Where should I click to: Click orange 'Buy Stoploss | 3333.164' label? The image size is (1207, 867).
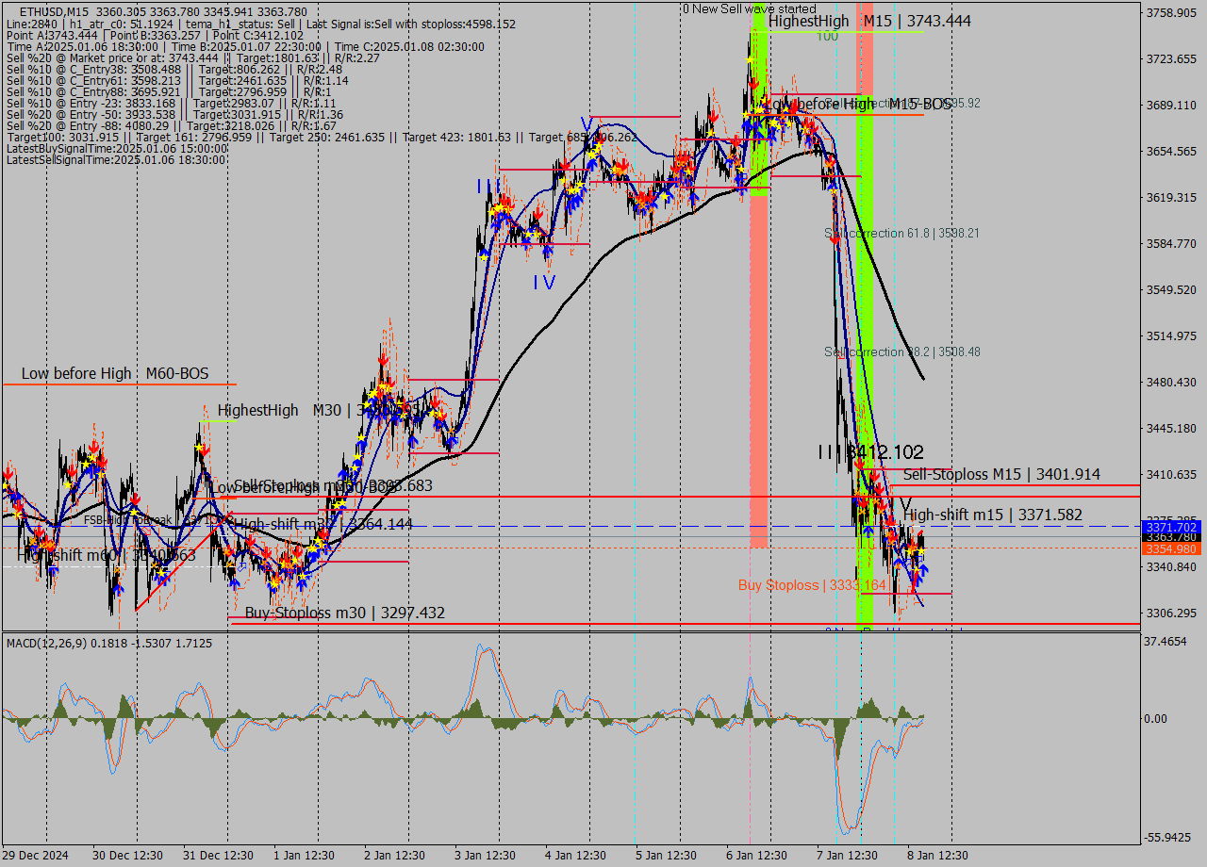(812, 585)
